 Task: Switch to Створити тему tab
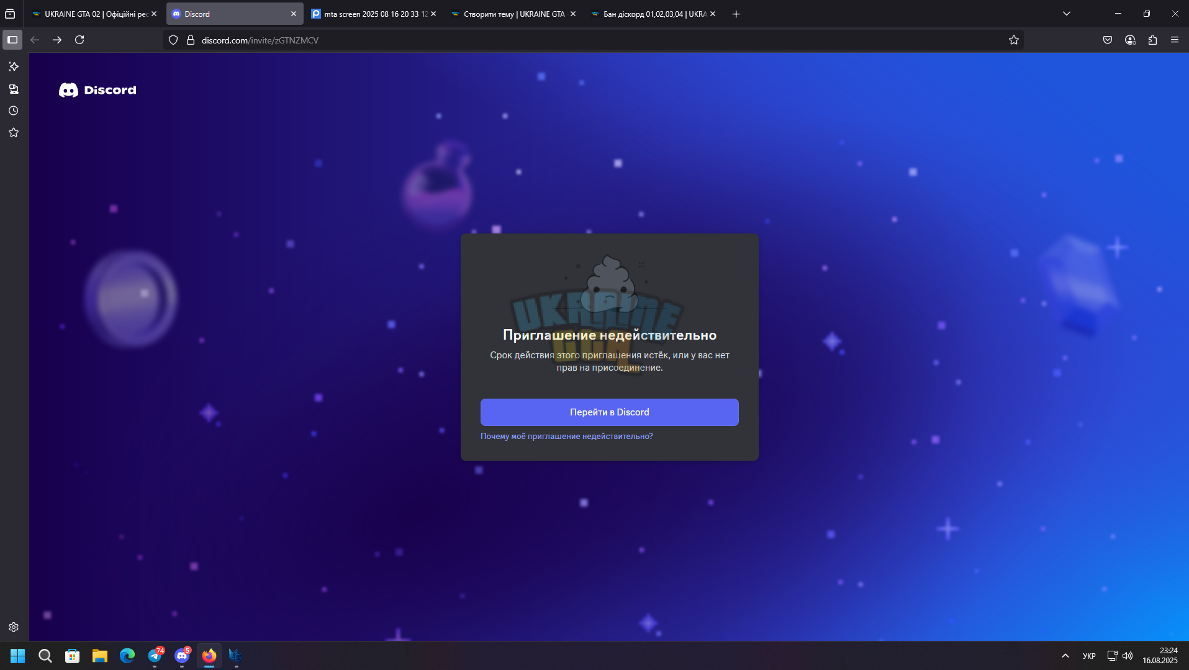(x=513, y=14)
